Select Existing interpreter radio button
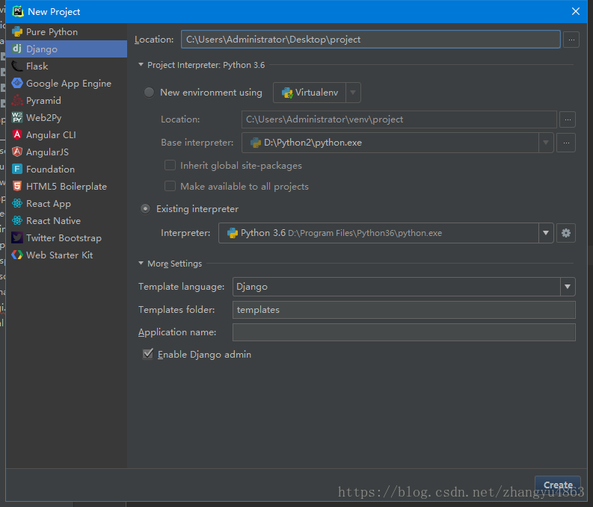The image size is (593, 507). pos(146,209)
